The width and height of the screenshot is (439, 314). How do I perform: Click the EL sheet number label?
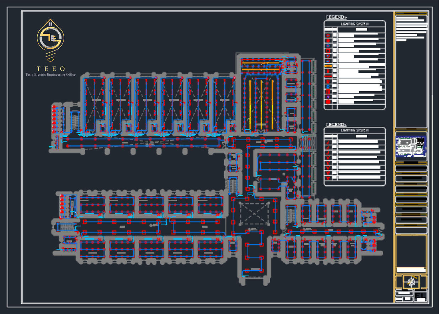coord(421,296)
